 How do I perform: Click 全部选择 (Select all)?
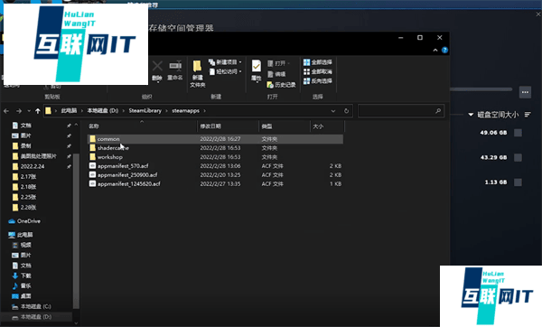click(x=318, y=62)
